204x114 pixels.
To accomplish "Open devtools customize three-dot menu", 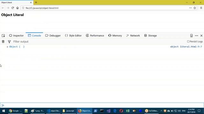I will [x=196, y=36].
